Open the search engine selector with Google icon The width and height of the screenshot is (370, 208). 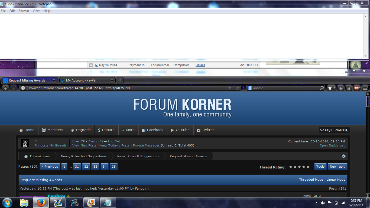tap(250, 88)
